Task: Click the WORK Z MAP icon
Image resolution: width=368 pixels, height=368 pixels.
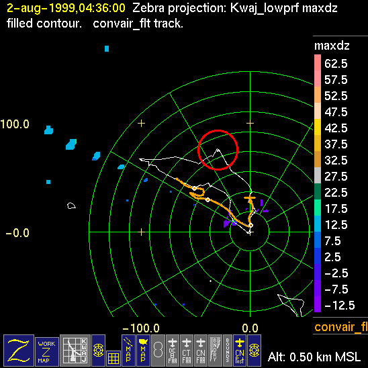Action: (47, 352)
